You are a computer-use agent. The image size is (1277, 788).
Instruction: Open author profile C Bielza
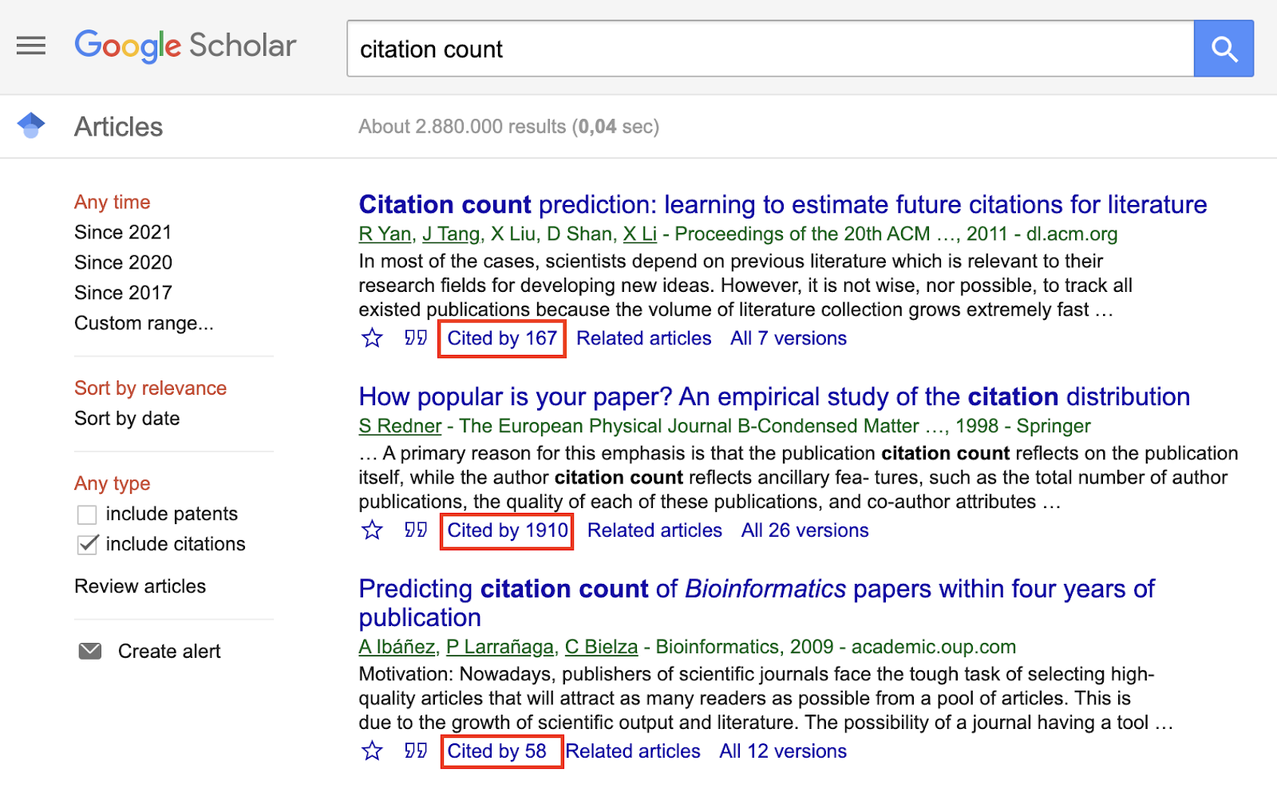[x=602, y=647]
